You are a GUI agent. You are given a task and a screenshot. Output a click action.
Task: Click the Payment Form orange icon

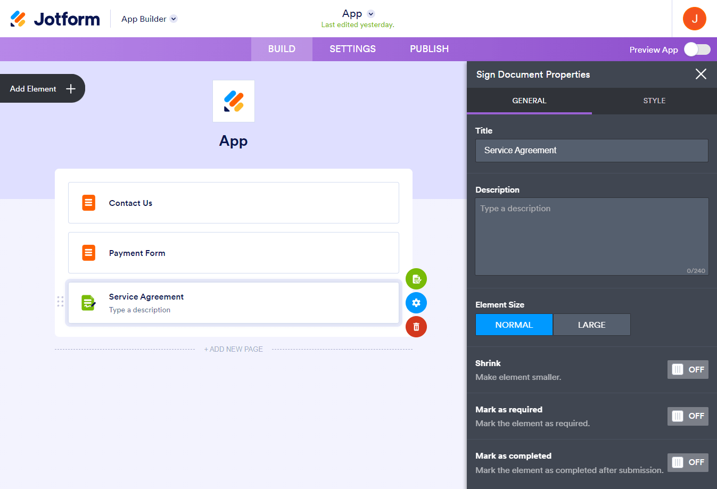[x=89, y=253]
